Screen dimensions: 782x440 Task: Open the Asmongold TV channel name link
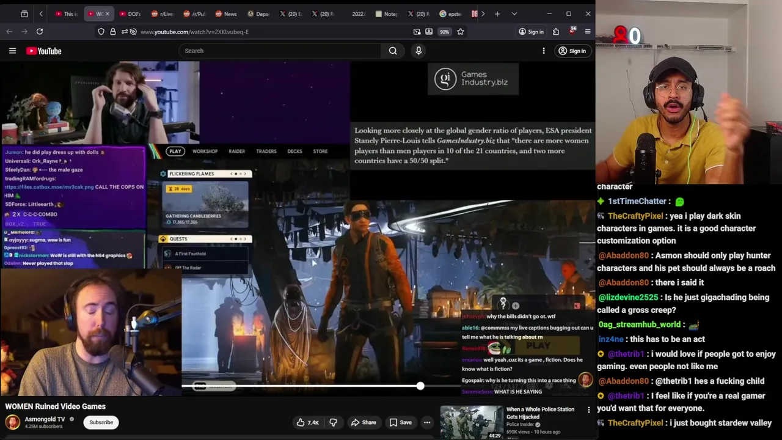coord(45,419)
